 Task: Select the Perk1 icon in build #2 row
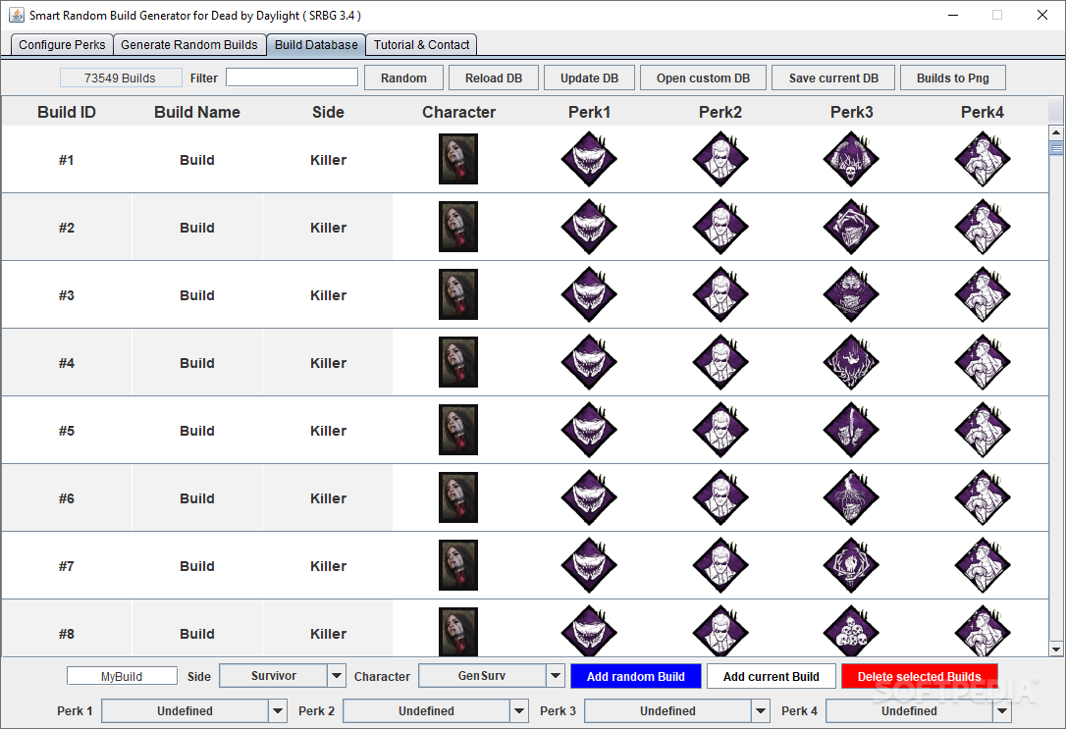point(589,227)
